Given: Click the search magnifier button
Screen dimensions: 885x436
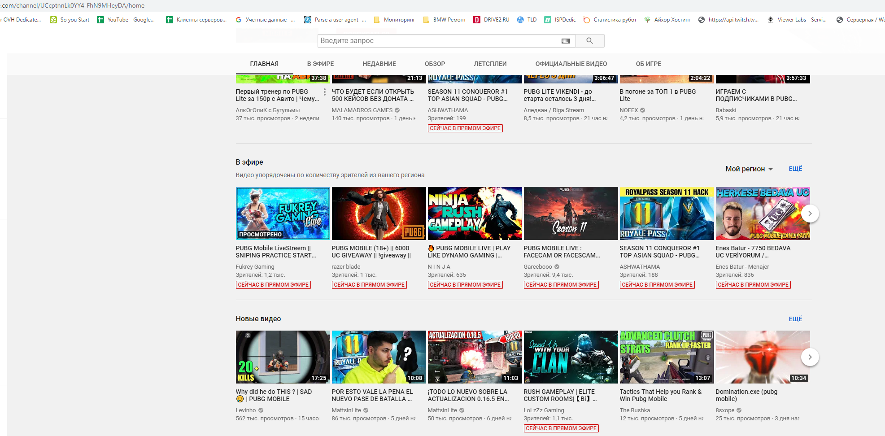Looking at the screenshot, I should tap(589, 41).
